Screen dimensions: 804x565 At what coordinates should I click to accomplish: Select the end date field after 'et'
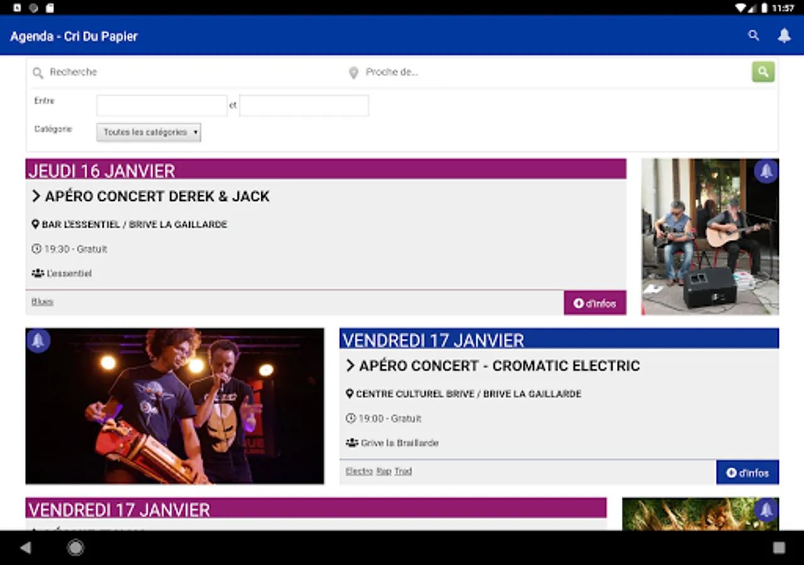click(304, 105)
